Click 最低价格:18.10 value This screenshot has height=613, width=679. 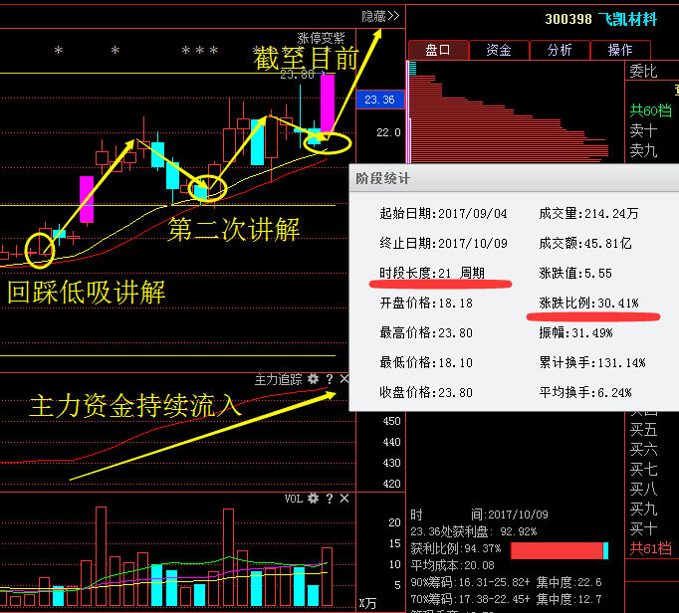(426, 363)
